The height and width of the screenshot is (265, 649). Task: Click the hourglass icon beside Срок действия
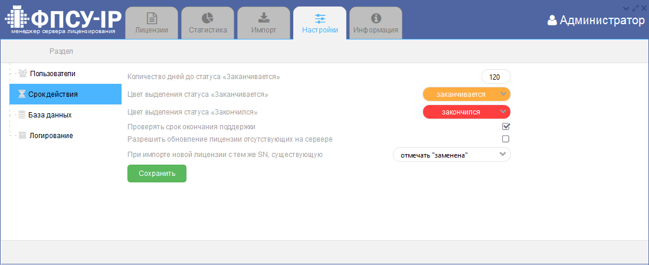coord(22,94)
